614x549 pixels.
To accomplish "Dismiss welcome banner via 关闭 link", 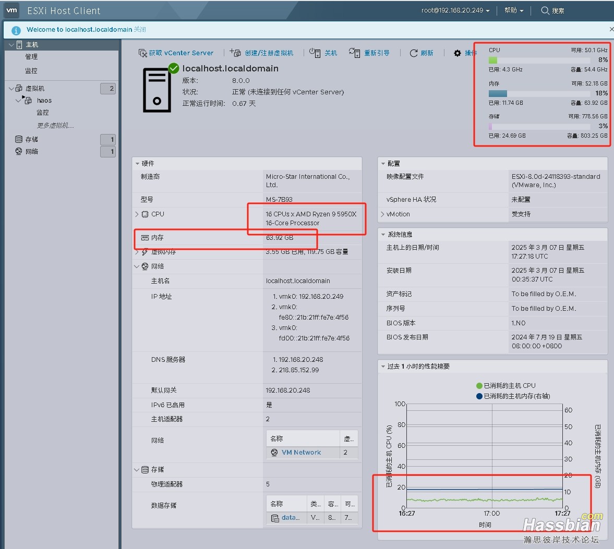I will 140,29.
